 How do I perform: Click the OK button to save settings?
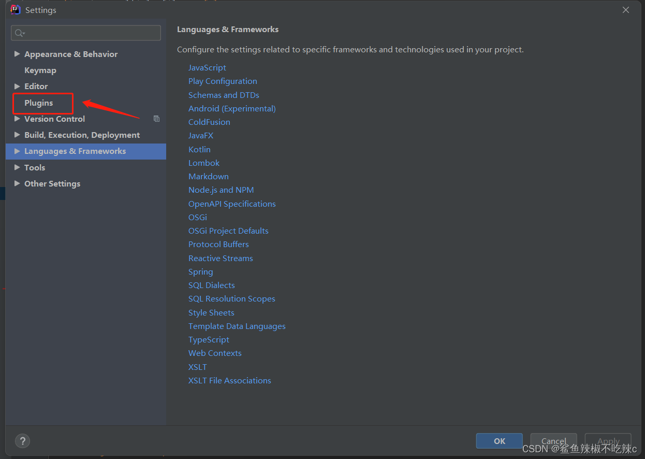coord(499,441)
